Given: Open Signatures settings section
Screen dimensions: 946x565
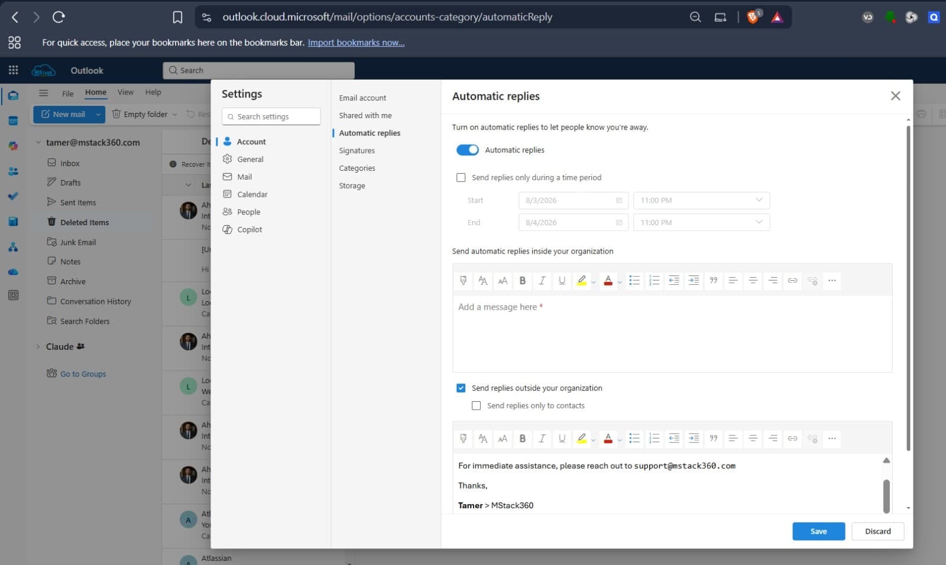Looking at the screenshot, I should [x=357, y=151].
